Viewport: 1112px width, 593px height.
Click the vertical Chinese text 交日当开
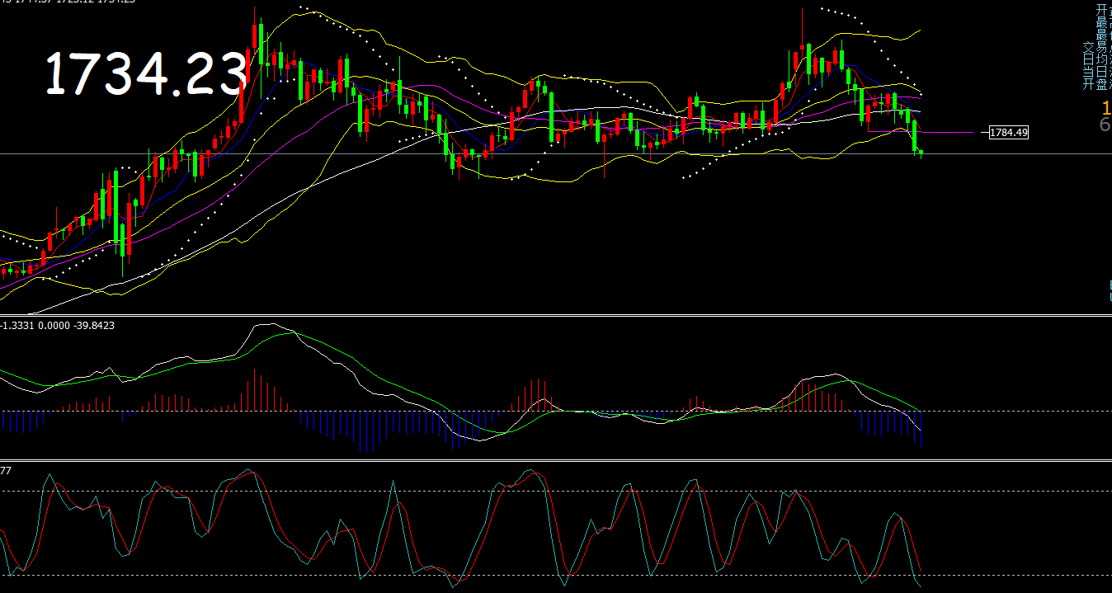[1088, 65]
